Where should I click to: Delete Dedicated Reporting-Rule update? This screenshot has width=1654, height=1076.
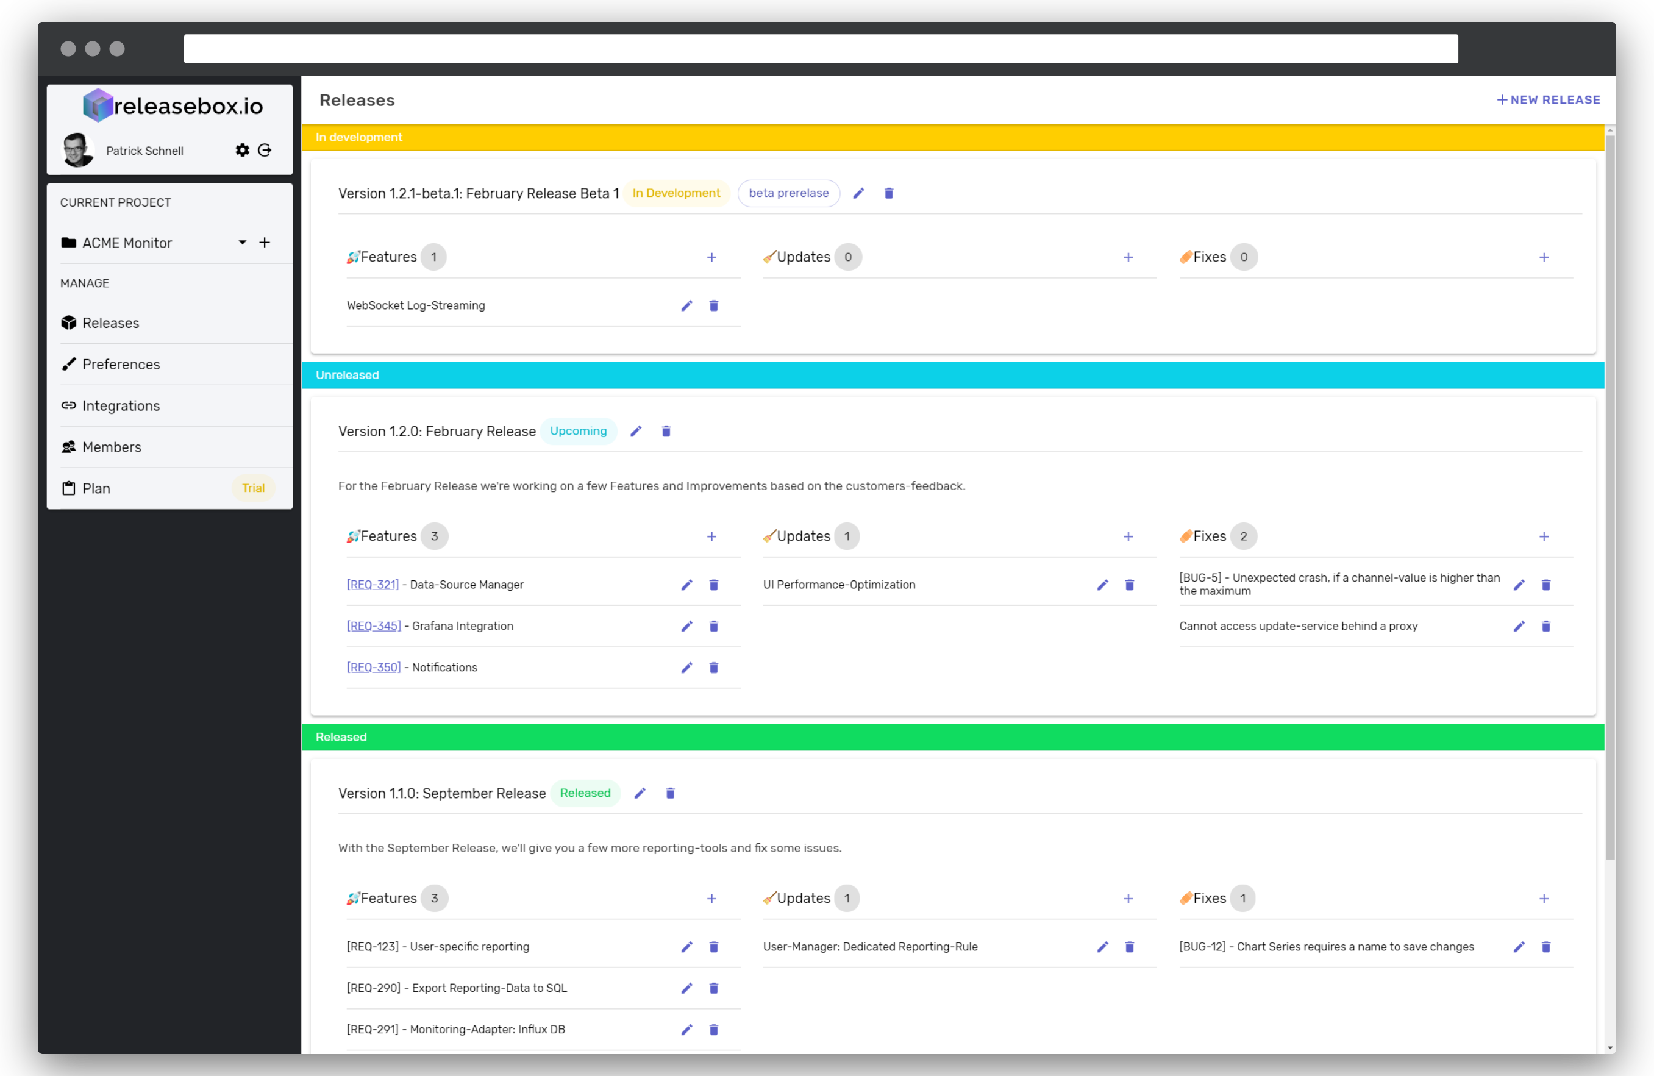click(1129, 947)
